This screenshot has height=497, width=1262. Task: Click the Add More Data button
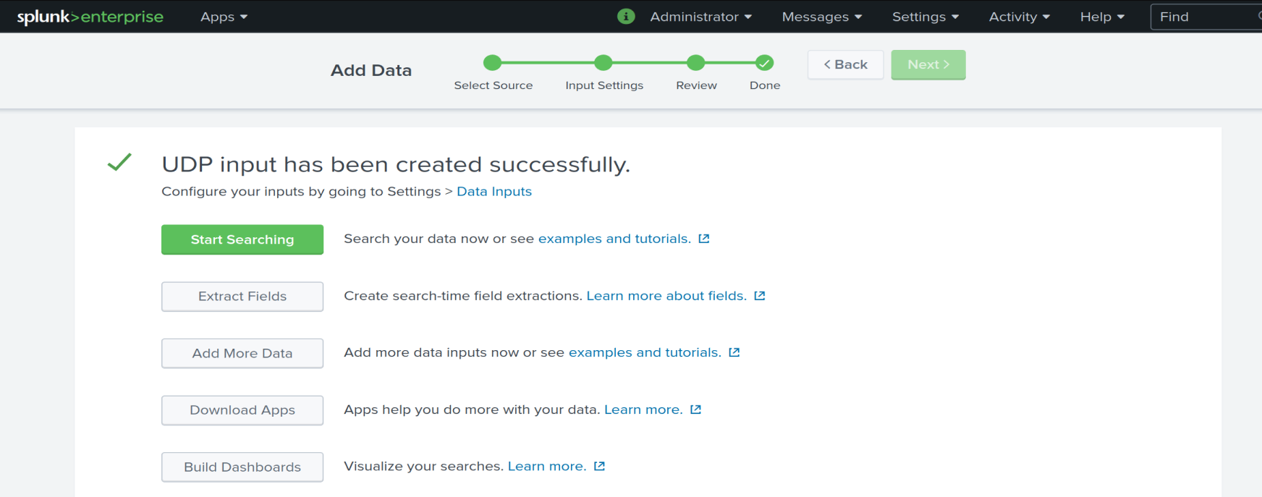pyautogui.click(x=242, y=353)
